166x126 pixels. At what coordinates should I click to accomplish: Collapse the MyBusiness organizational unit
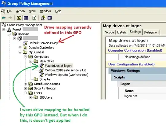point(20,52)
